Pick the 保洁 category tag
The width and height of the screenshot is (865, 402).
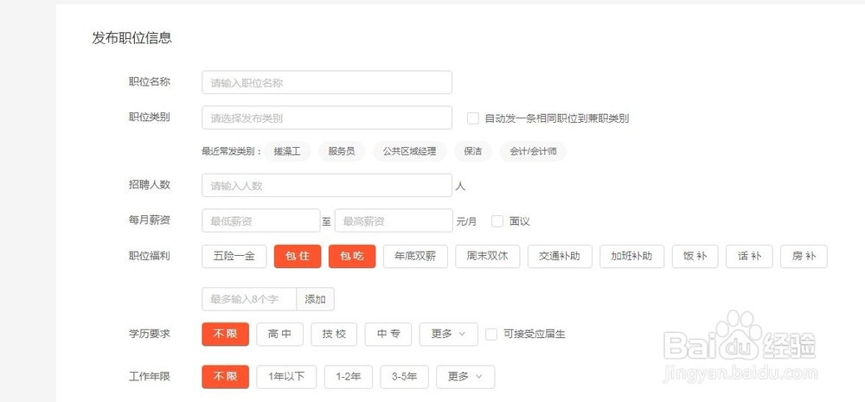point(473,151)
